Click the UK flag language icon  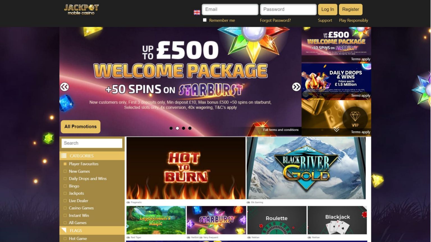click(x=197, y=12)
